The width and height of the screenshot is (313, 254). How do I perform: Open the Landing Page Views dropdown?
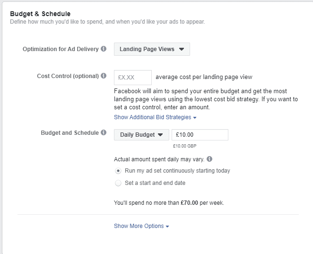(152, 49)
